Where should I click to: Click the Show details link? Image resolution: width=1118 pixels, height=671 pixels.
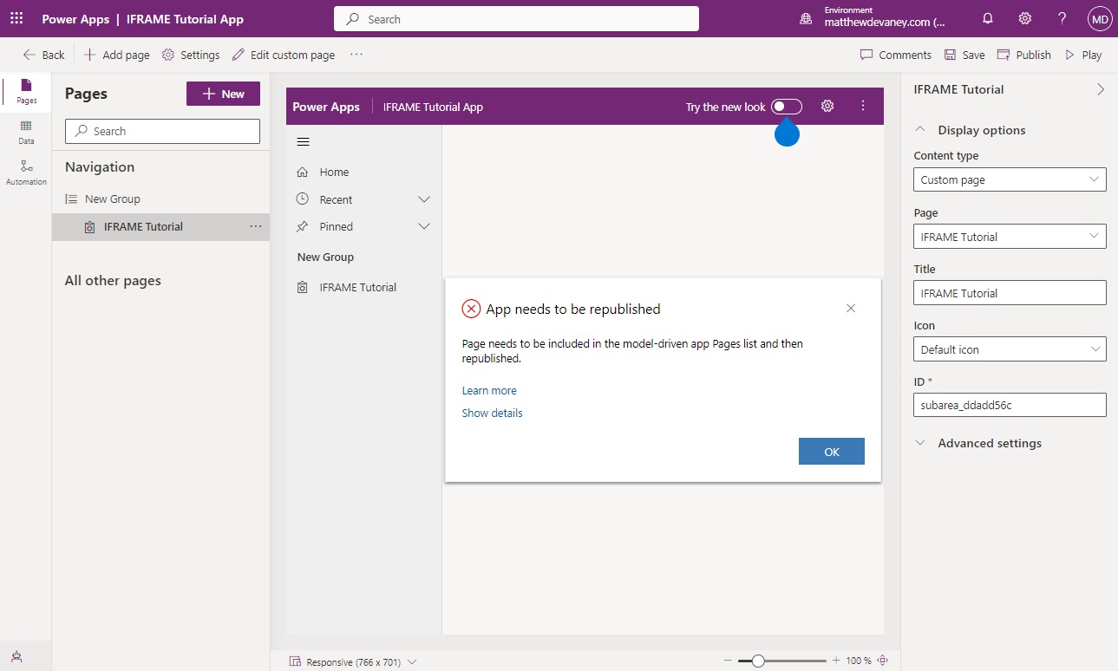pos(492,414)
